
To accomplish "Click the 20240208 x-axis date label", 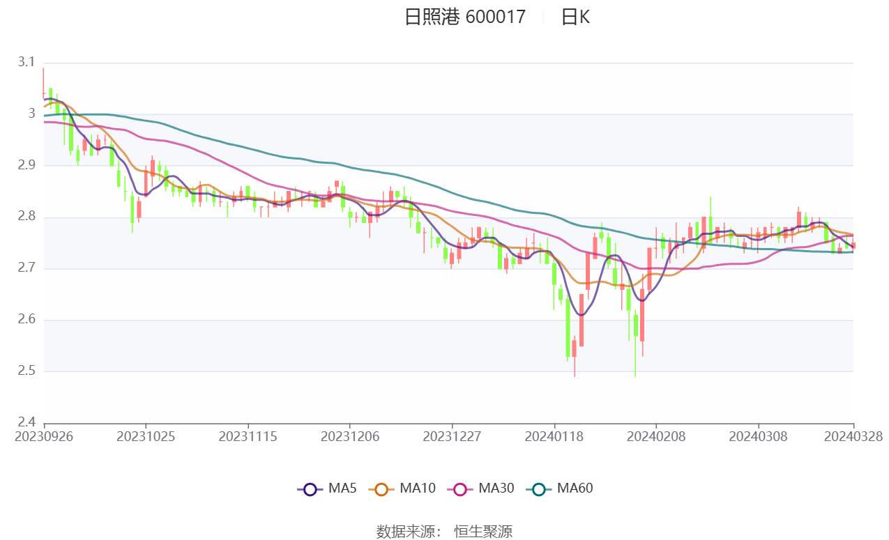I will [656, 436].
